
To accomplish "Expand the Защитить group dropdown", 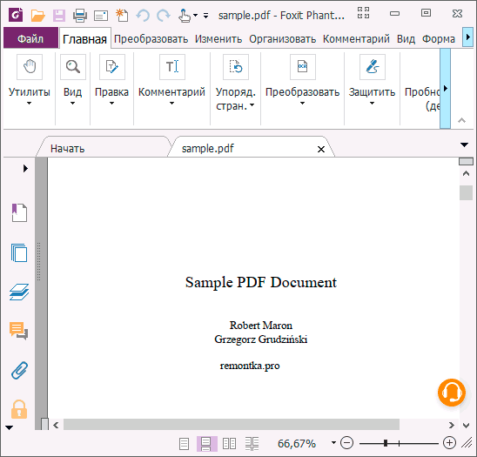I will point(372,103).
